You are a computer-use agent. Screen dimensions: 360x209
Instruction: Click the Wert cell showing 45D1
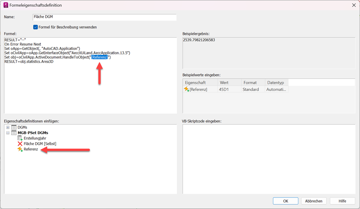click(x=228, y=90)
